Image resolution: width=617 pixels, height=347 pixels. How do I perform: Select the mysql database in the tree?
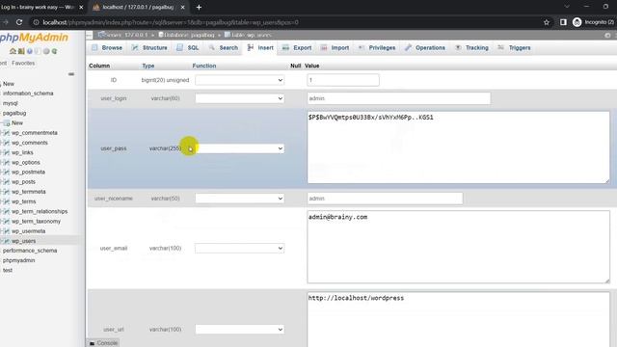click(x=11, y=103)
